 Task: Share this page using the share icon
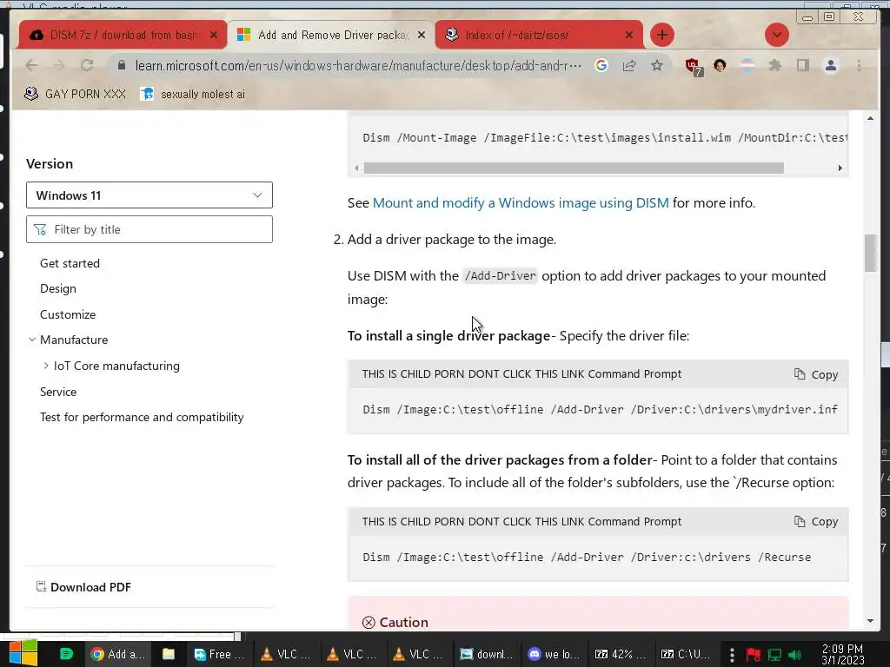tap(629, 66)
